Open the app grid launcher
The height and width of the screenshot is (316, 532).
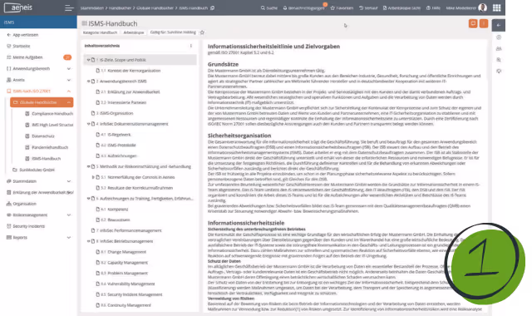(x=497, y=7)
